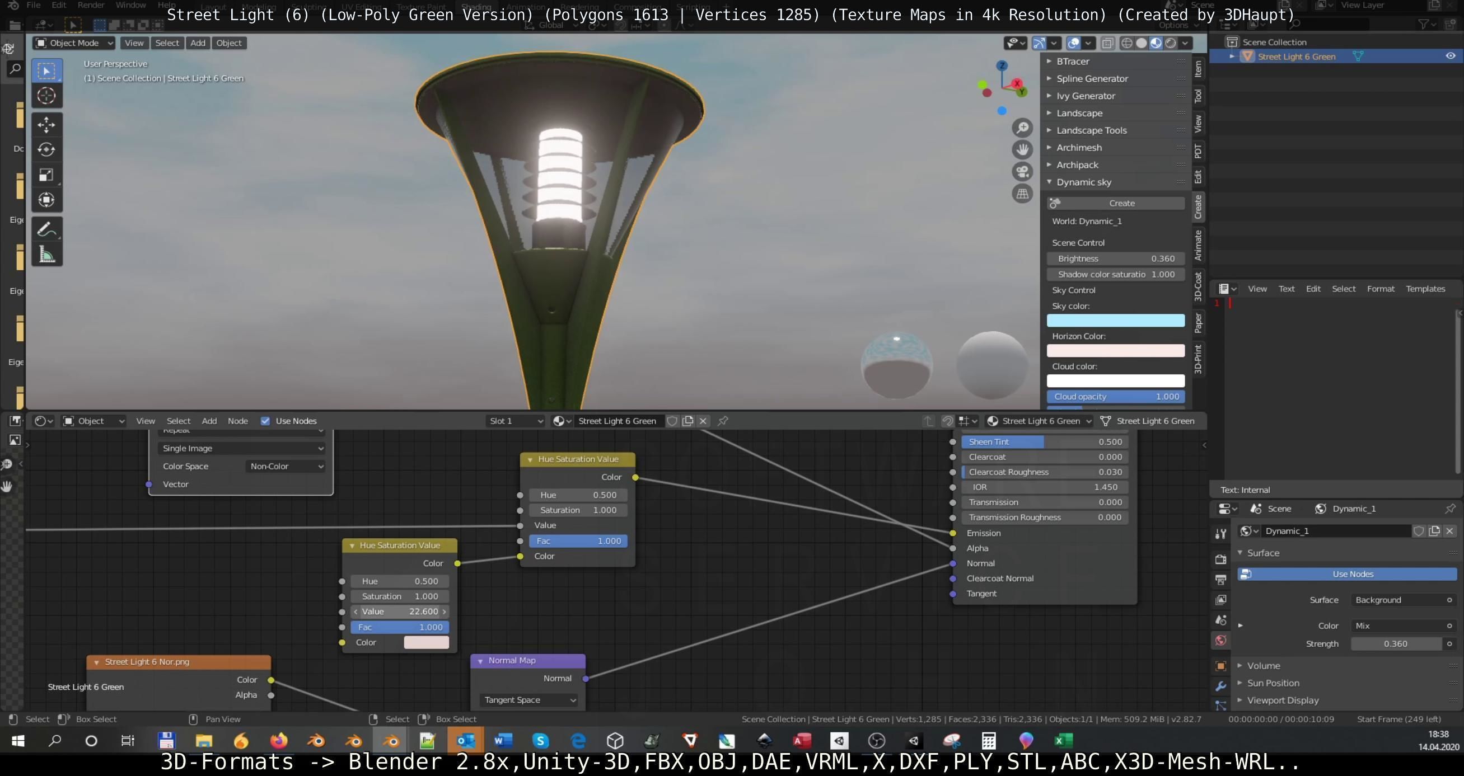Toggle camera view gizmo icon

1022,172
